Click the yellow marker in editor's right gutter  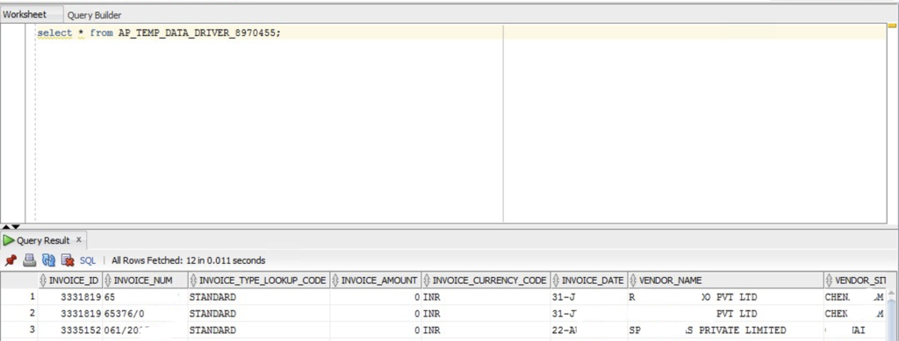coord(892,25)
